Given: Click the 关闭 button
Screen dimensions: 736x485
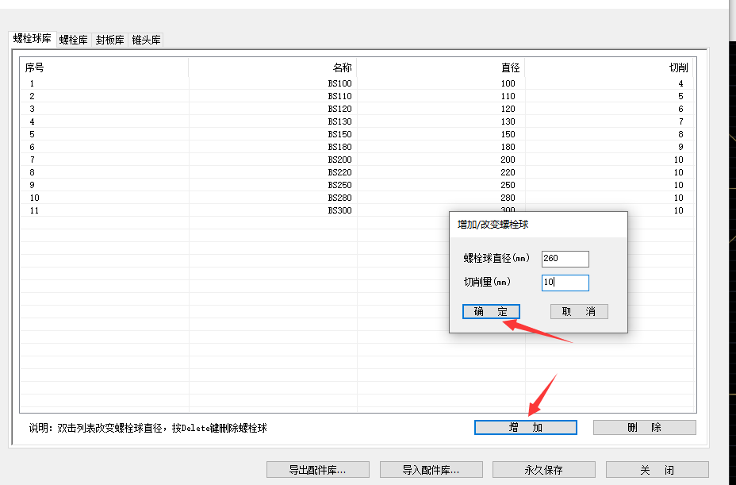Looking at the screenshot, I should pyautogui.click(x=657, y=469).
